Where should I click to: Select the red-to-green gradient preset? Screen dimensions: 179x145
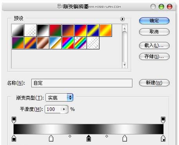56,30
